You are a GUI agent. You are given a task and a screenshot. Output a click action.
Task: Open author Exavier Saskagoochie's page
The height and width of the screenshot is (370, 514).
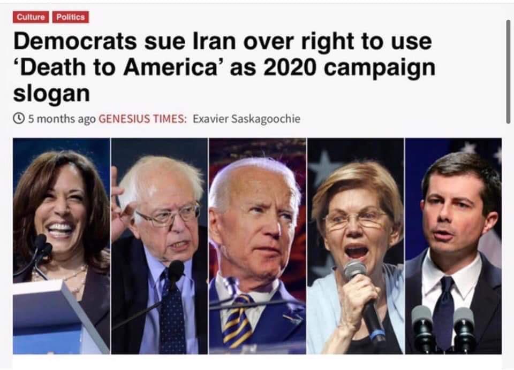[x=246, y=119]
